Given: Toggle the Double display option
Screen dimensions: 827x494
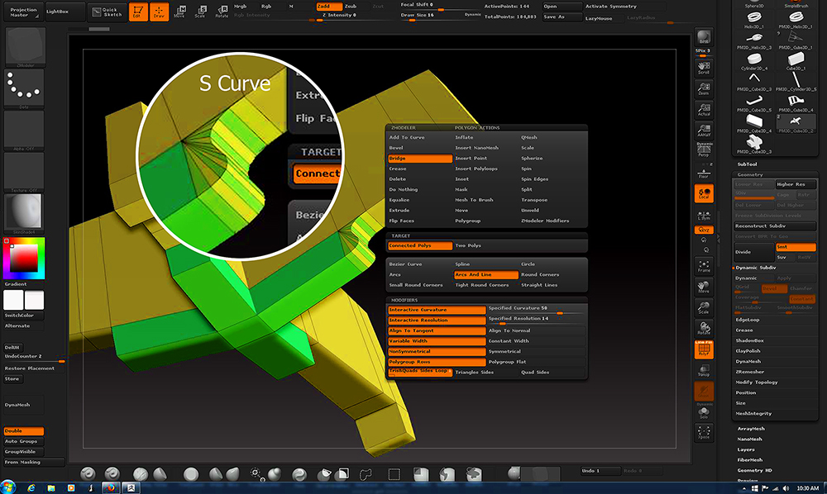Looking at the screenshot, I should tap(23, 431).
